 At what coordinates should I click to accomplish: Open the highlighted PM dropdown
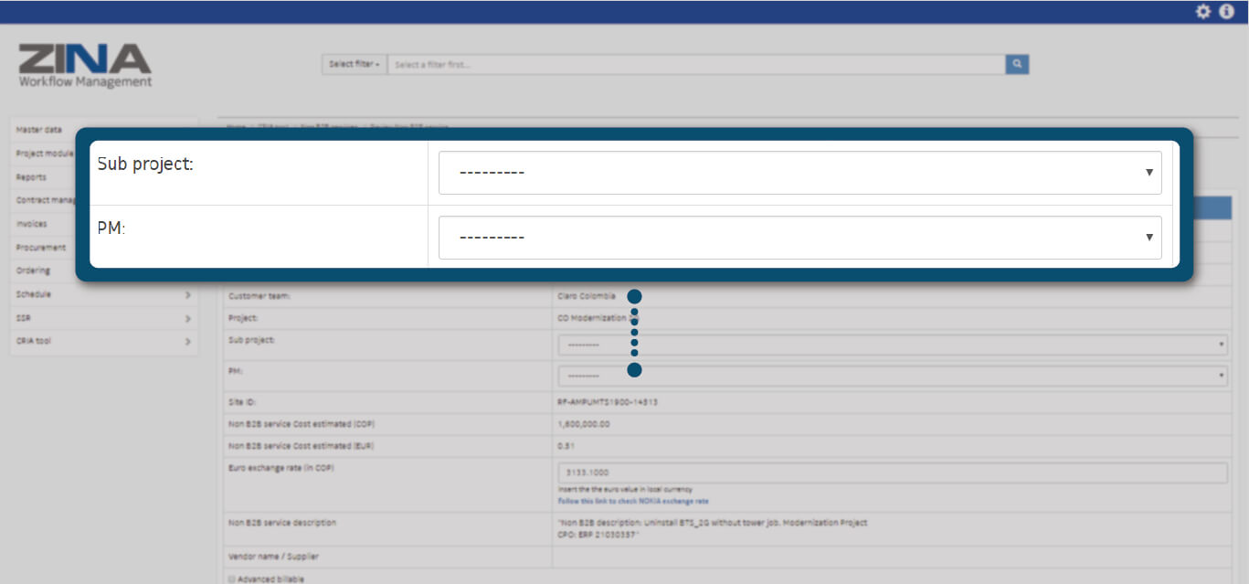pos(799,238)
